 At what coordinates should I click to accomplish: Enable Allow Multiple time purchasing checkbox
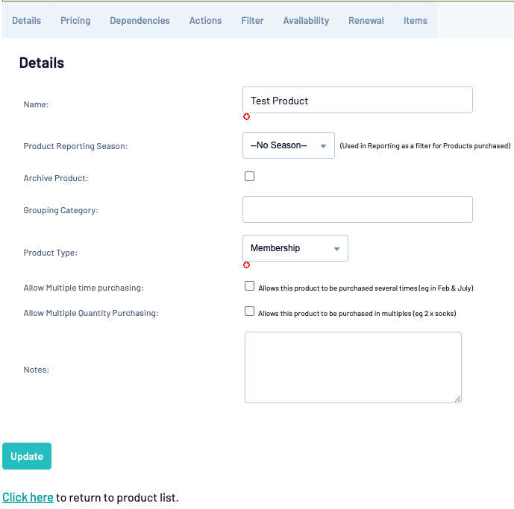click(249, 286)
